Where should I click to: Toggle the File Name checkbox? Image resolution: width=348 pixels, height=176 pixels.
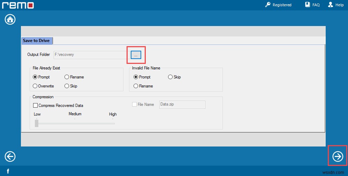134,104
